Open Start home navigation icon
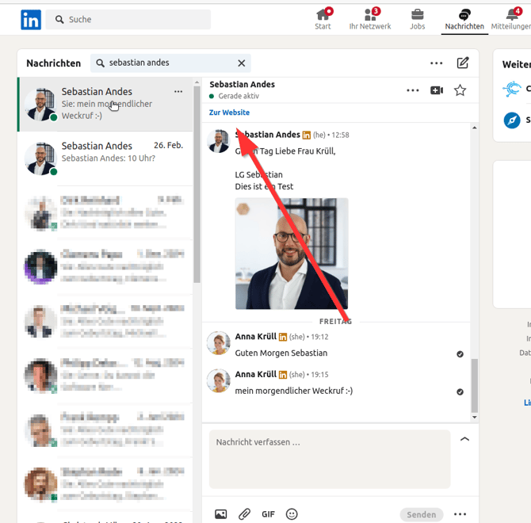This screenshot has height=523, width=531. tap(323, 16)
